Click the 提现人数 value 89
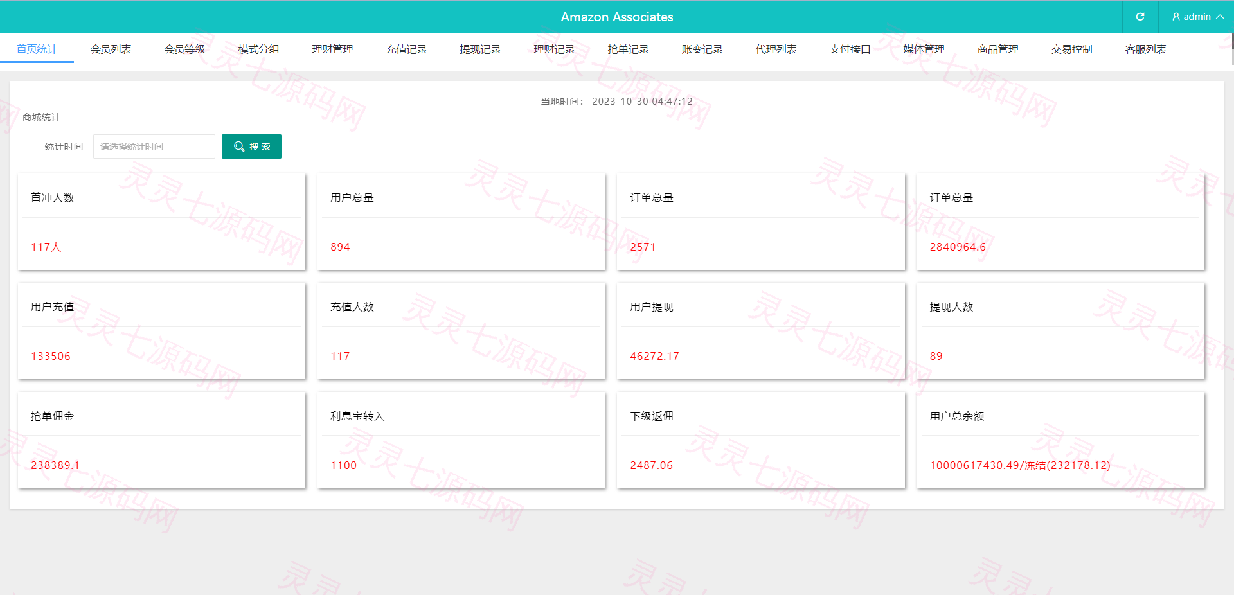 tap(936, 356)
